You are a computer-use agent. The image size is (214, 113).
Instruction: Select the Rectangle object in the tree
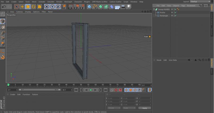point(164,16)
